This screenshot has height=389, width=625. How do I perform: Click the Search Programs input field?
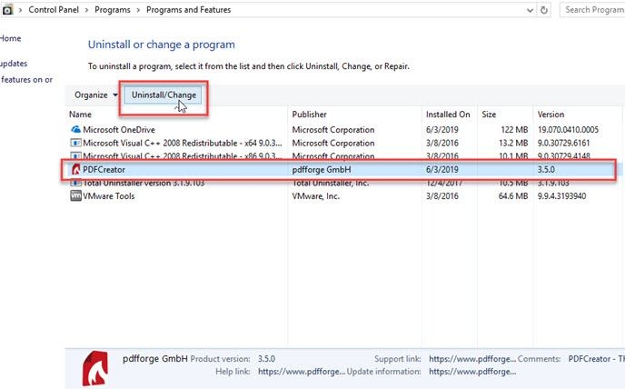[592, 10]
